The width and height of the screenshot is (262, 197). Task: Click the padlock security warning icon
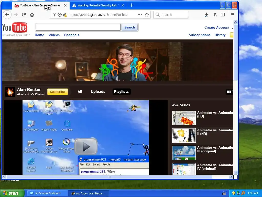coord(65,15)
